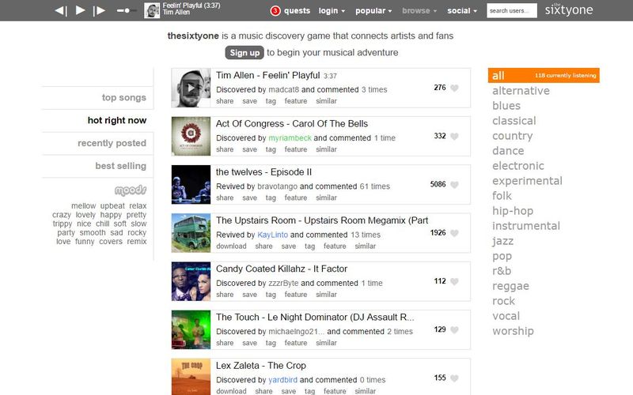633x395 pixels.
Task: Heart The Upstairs Room Megamix song
Action: pyautogui.click(x=454, y=233)
